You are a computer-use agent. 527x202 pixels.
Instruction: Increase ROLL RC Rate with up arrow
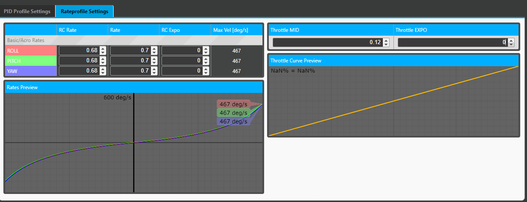click(103, 48)
